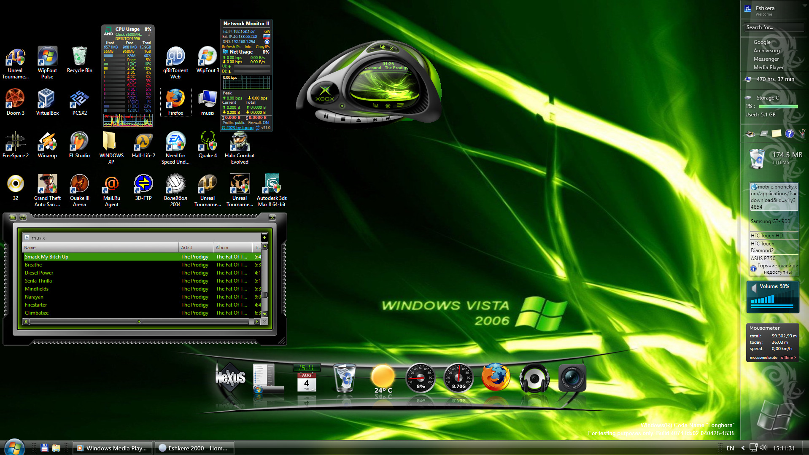Viewport: 809px width, 455px height.
Task: Click the eject button on Xbox player
Action: click(x=359, y=120)
